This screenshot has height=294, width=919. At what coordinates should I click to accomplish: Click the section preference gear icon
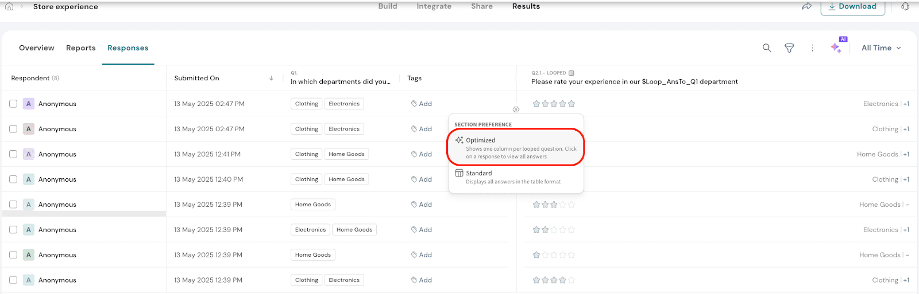516,109
